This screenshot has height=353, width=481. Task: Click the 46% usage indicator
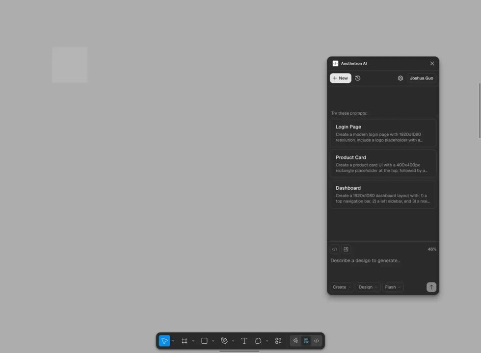432,249
